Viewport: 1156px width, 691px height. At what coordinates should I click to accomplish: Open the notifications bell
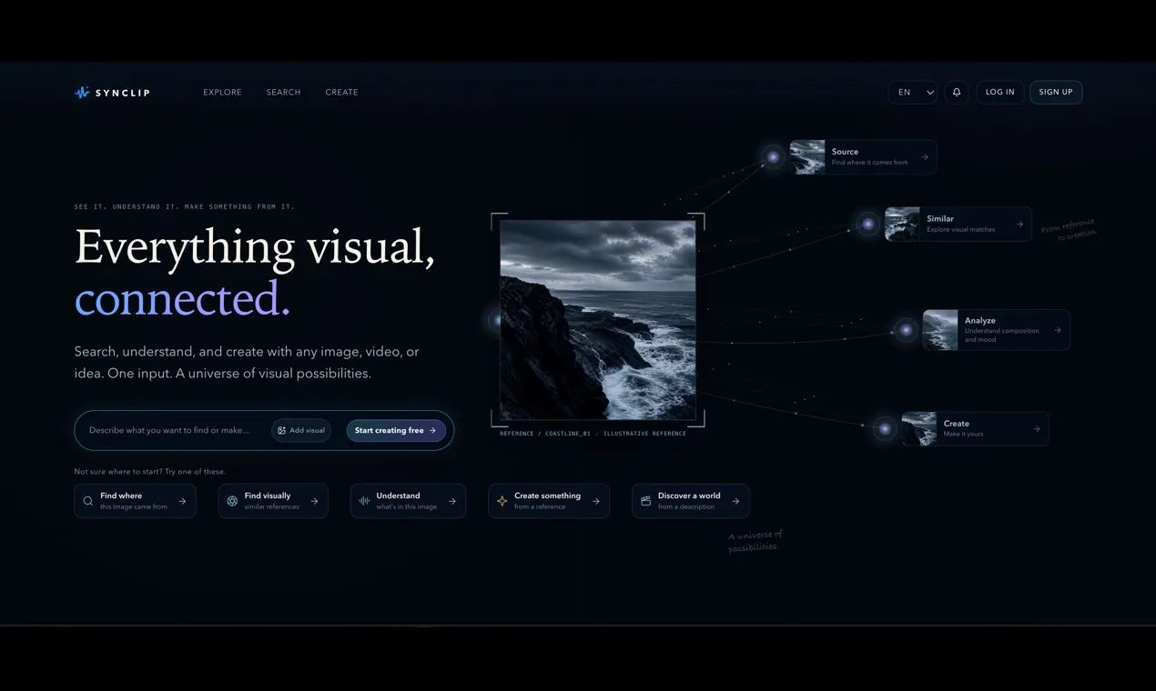tap(957, 92)
